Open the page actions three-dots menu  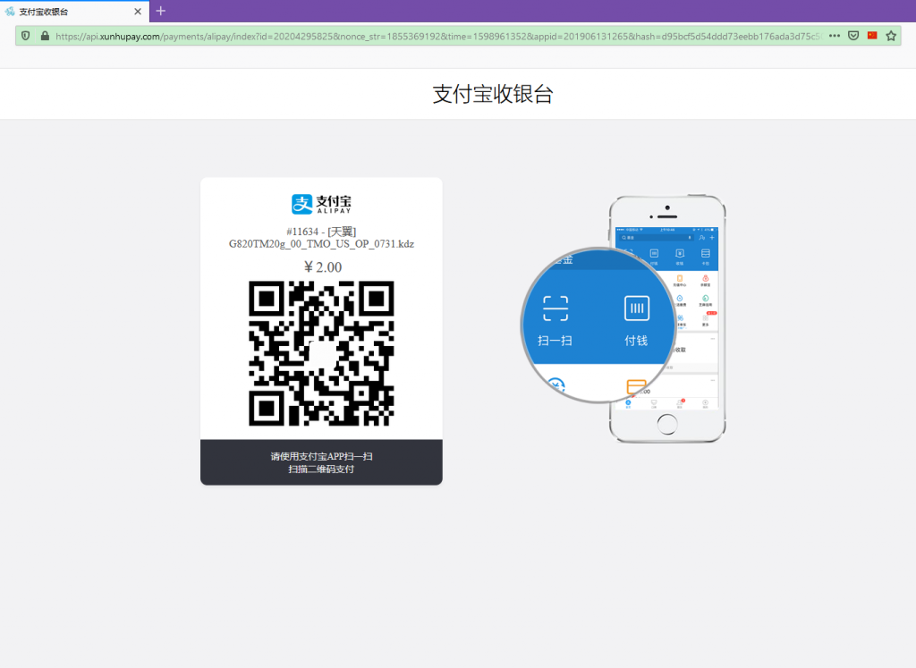(x=835, y=36)
